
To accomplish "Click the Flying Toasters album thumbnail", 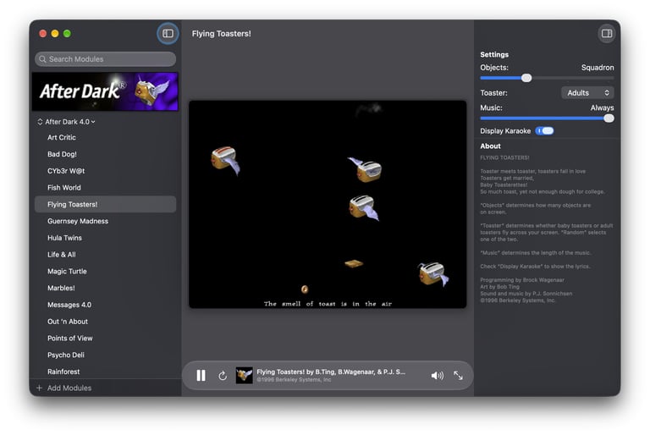I will [x=244, y=375].
